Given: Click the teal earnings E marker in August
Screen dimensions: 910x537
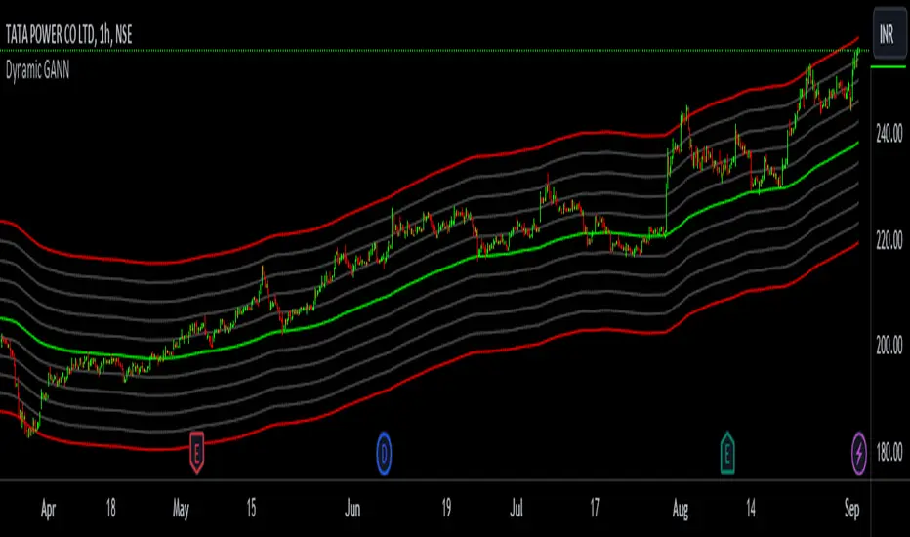Looking at the screenshot, I should pos(727,453).
